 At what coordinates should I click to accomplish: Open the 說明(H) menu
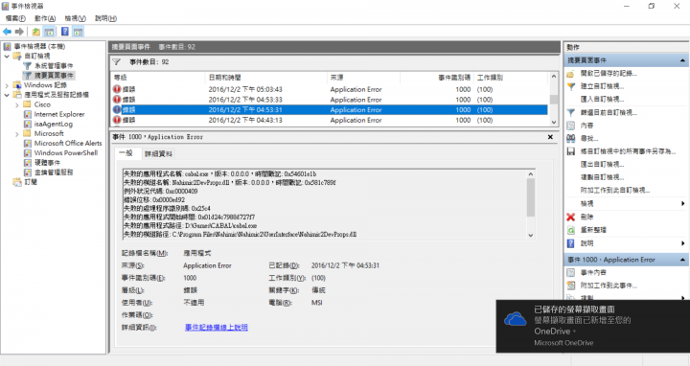pos(105,18)
